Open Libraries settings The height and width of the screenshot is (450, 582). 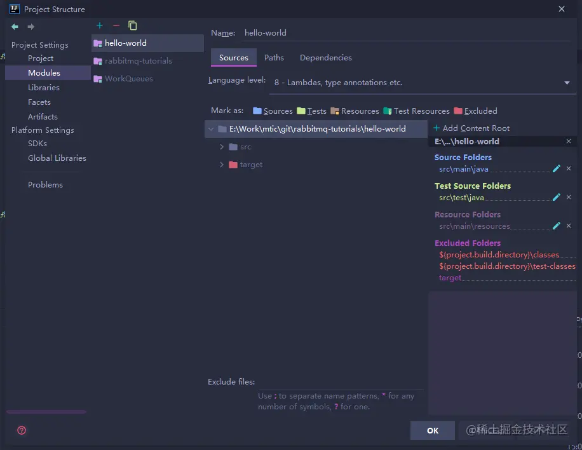(44, 88)
